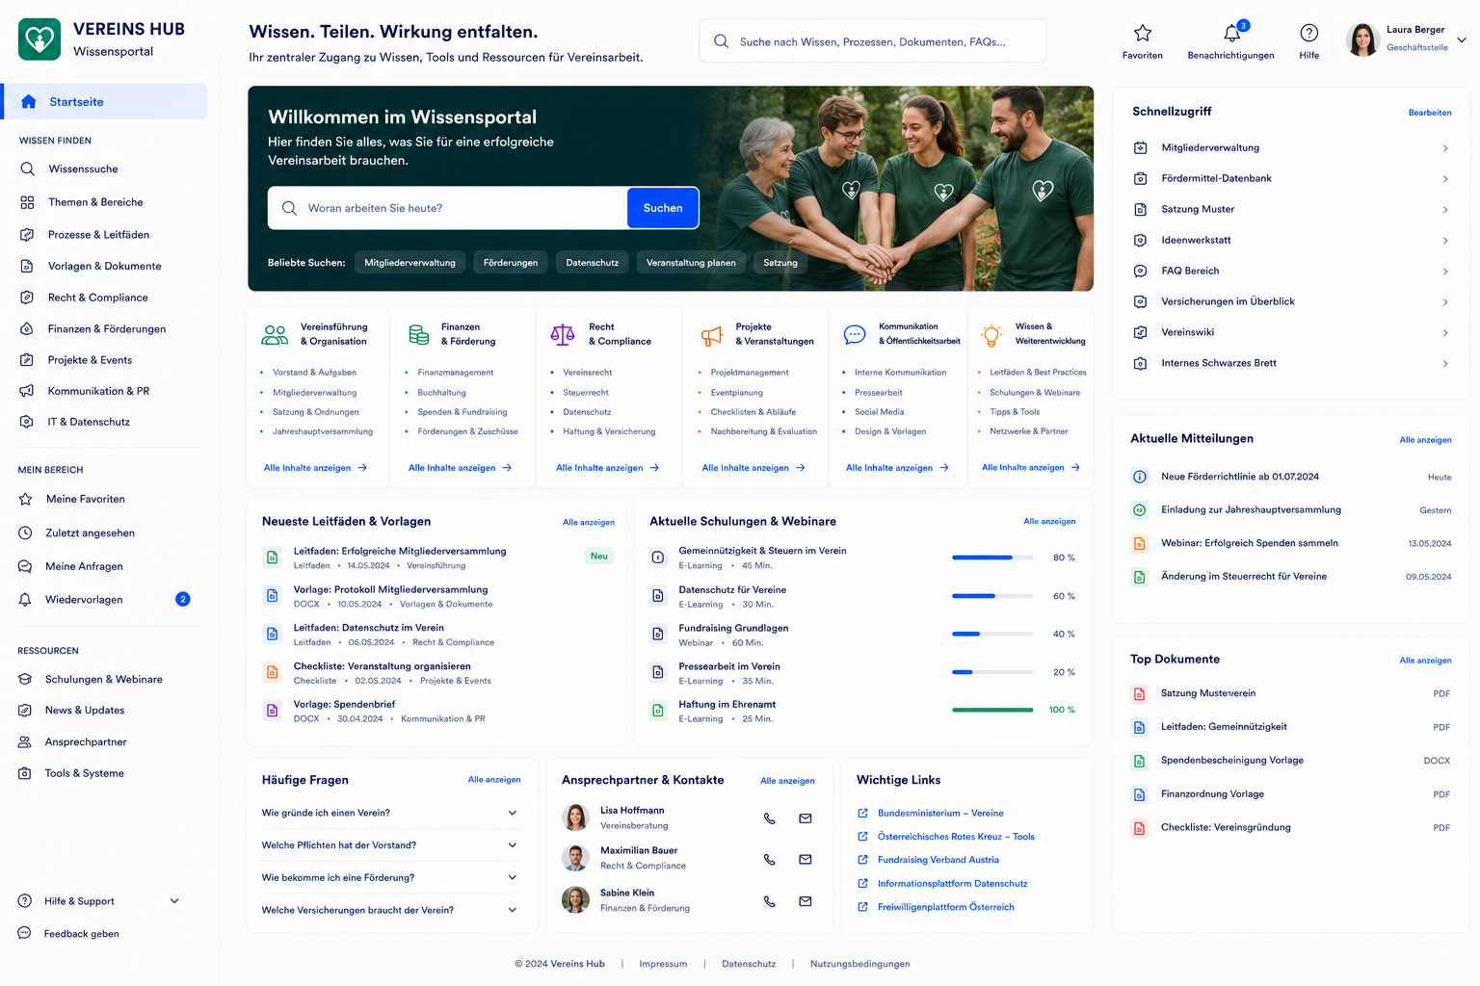This screenshot has height=986, width=1480.
Task: Click the Finanzen & Förderung coins icon
Action: coord(418,335)
